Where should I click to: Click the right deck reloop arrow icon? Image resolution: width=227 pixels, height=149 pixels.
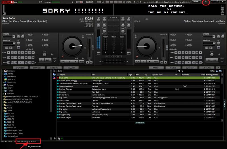[x=222, y=61]
